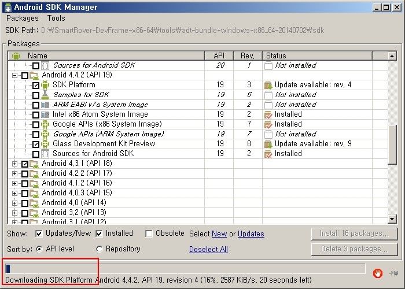Click the Rev. column header
Viewport: 405px width, 289px height.
pos(248,55)
